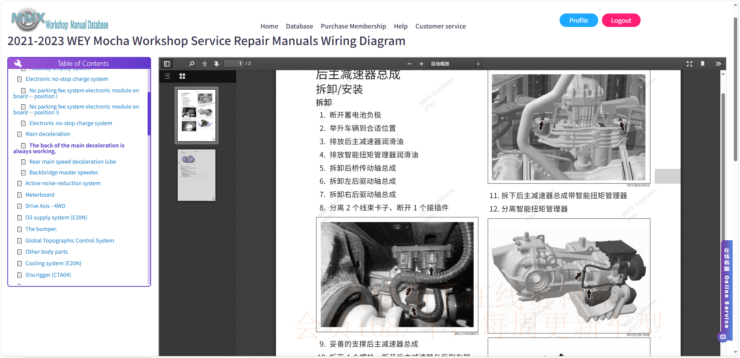The image size is (740, 358).
Task: Click document icon beside Global Topographic Control System
Action: pos(19,241)
